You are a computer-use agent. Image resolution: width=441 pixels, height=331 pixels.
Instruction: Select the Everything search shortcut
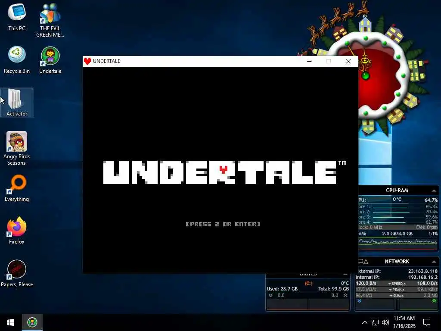click(x=17, y=188)
